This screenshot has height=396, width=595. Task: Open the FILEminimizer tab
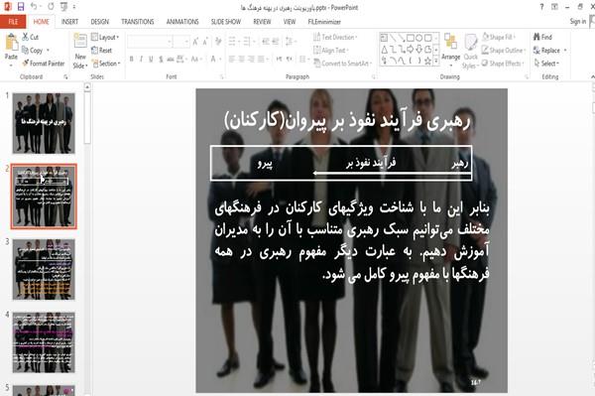[x=324, y=22]
